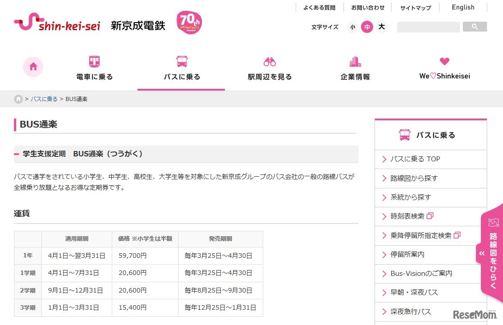This screenshot has width=503, height=325.
Task: Click the bus icon in sidebar header
Action: 404,135
